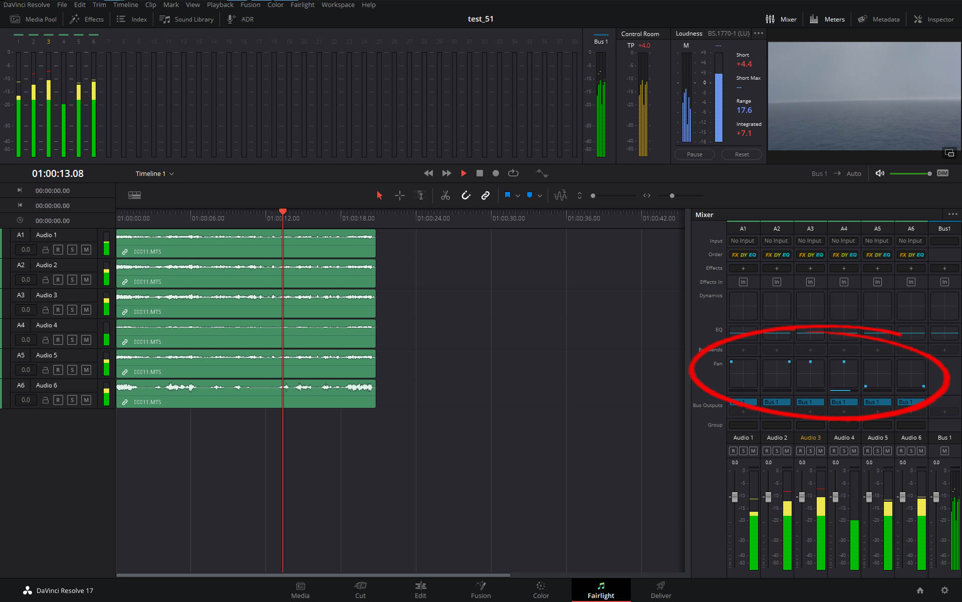This screenshot has height=602, width=962.
Task: Expand the marker color dropdown arrow
Action: click(x=540, y=195)
